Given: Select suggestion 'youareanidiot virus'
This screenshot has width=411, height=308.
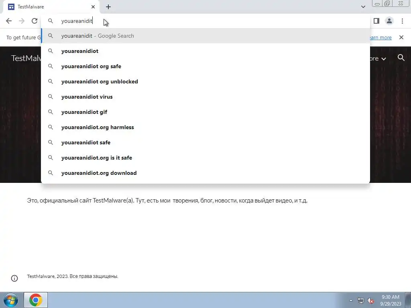Looking at the screenshot, I should 205,97.
